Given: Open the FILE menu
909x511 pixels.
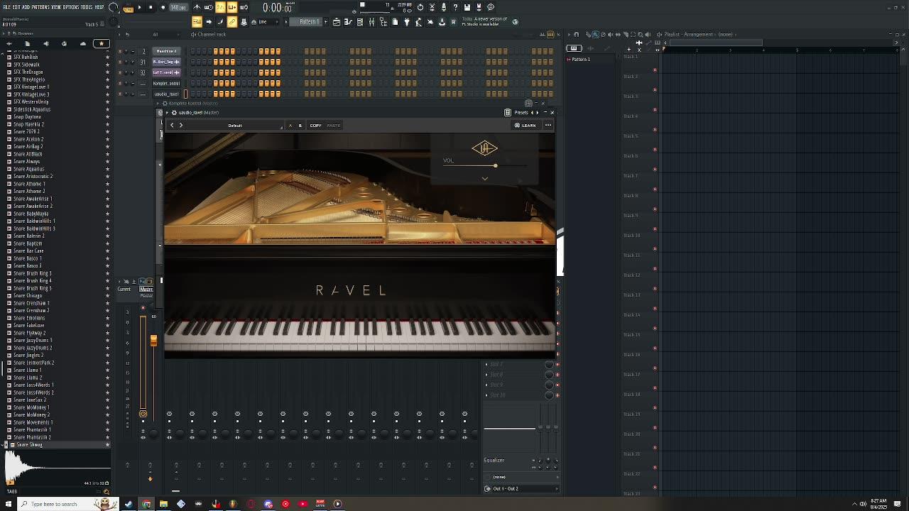Looking at the screenshot, I should (6, 7).
